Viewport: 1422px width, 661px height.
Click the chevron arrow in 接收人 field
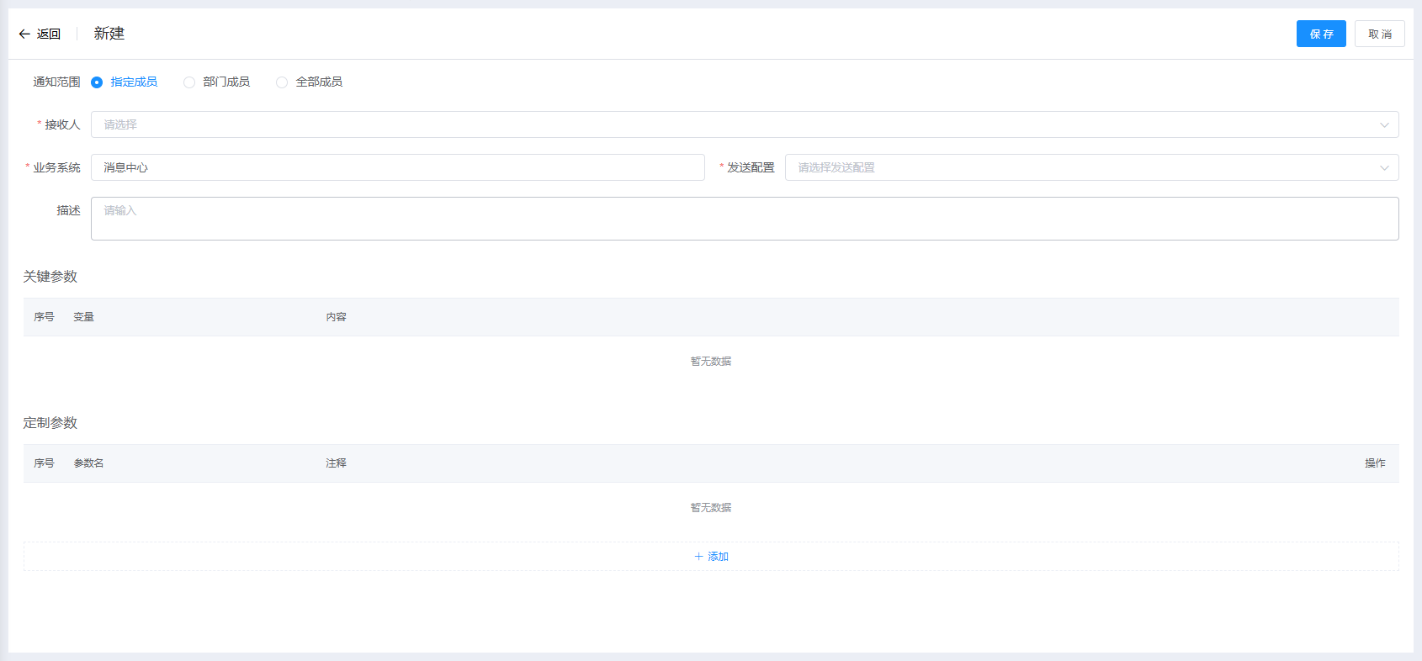(x=1384, y=125)
